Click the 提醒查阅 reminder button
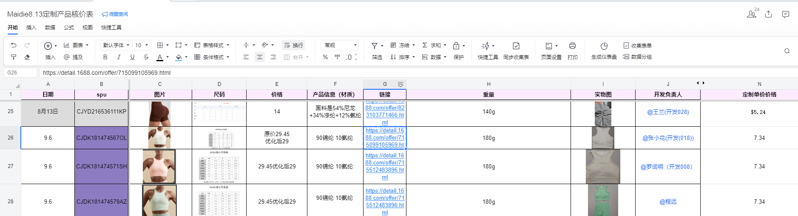The height and width of the screenshot is (216, 798). [x=115, y=14]
